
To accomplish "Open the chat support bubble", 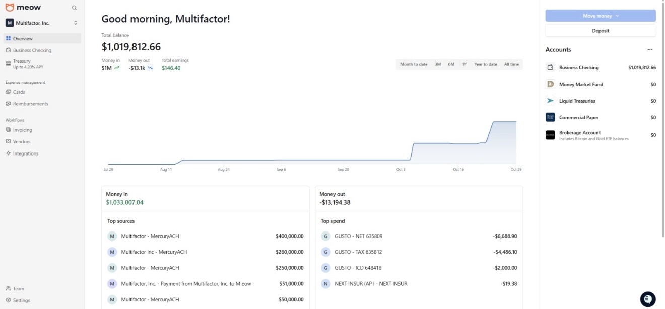I will pyautogui.click(x=648, y=299).
